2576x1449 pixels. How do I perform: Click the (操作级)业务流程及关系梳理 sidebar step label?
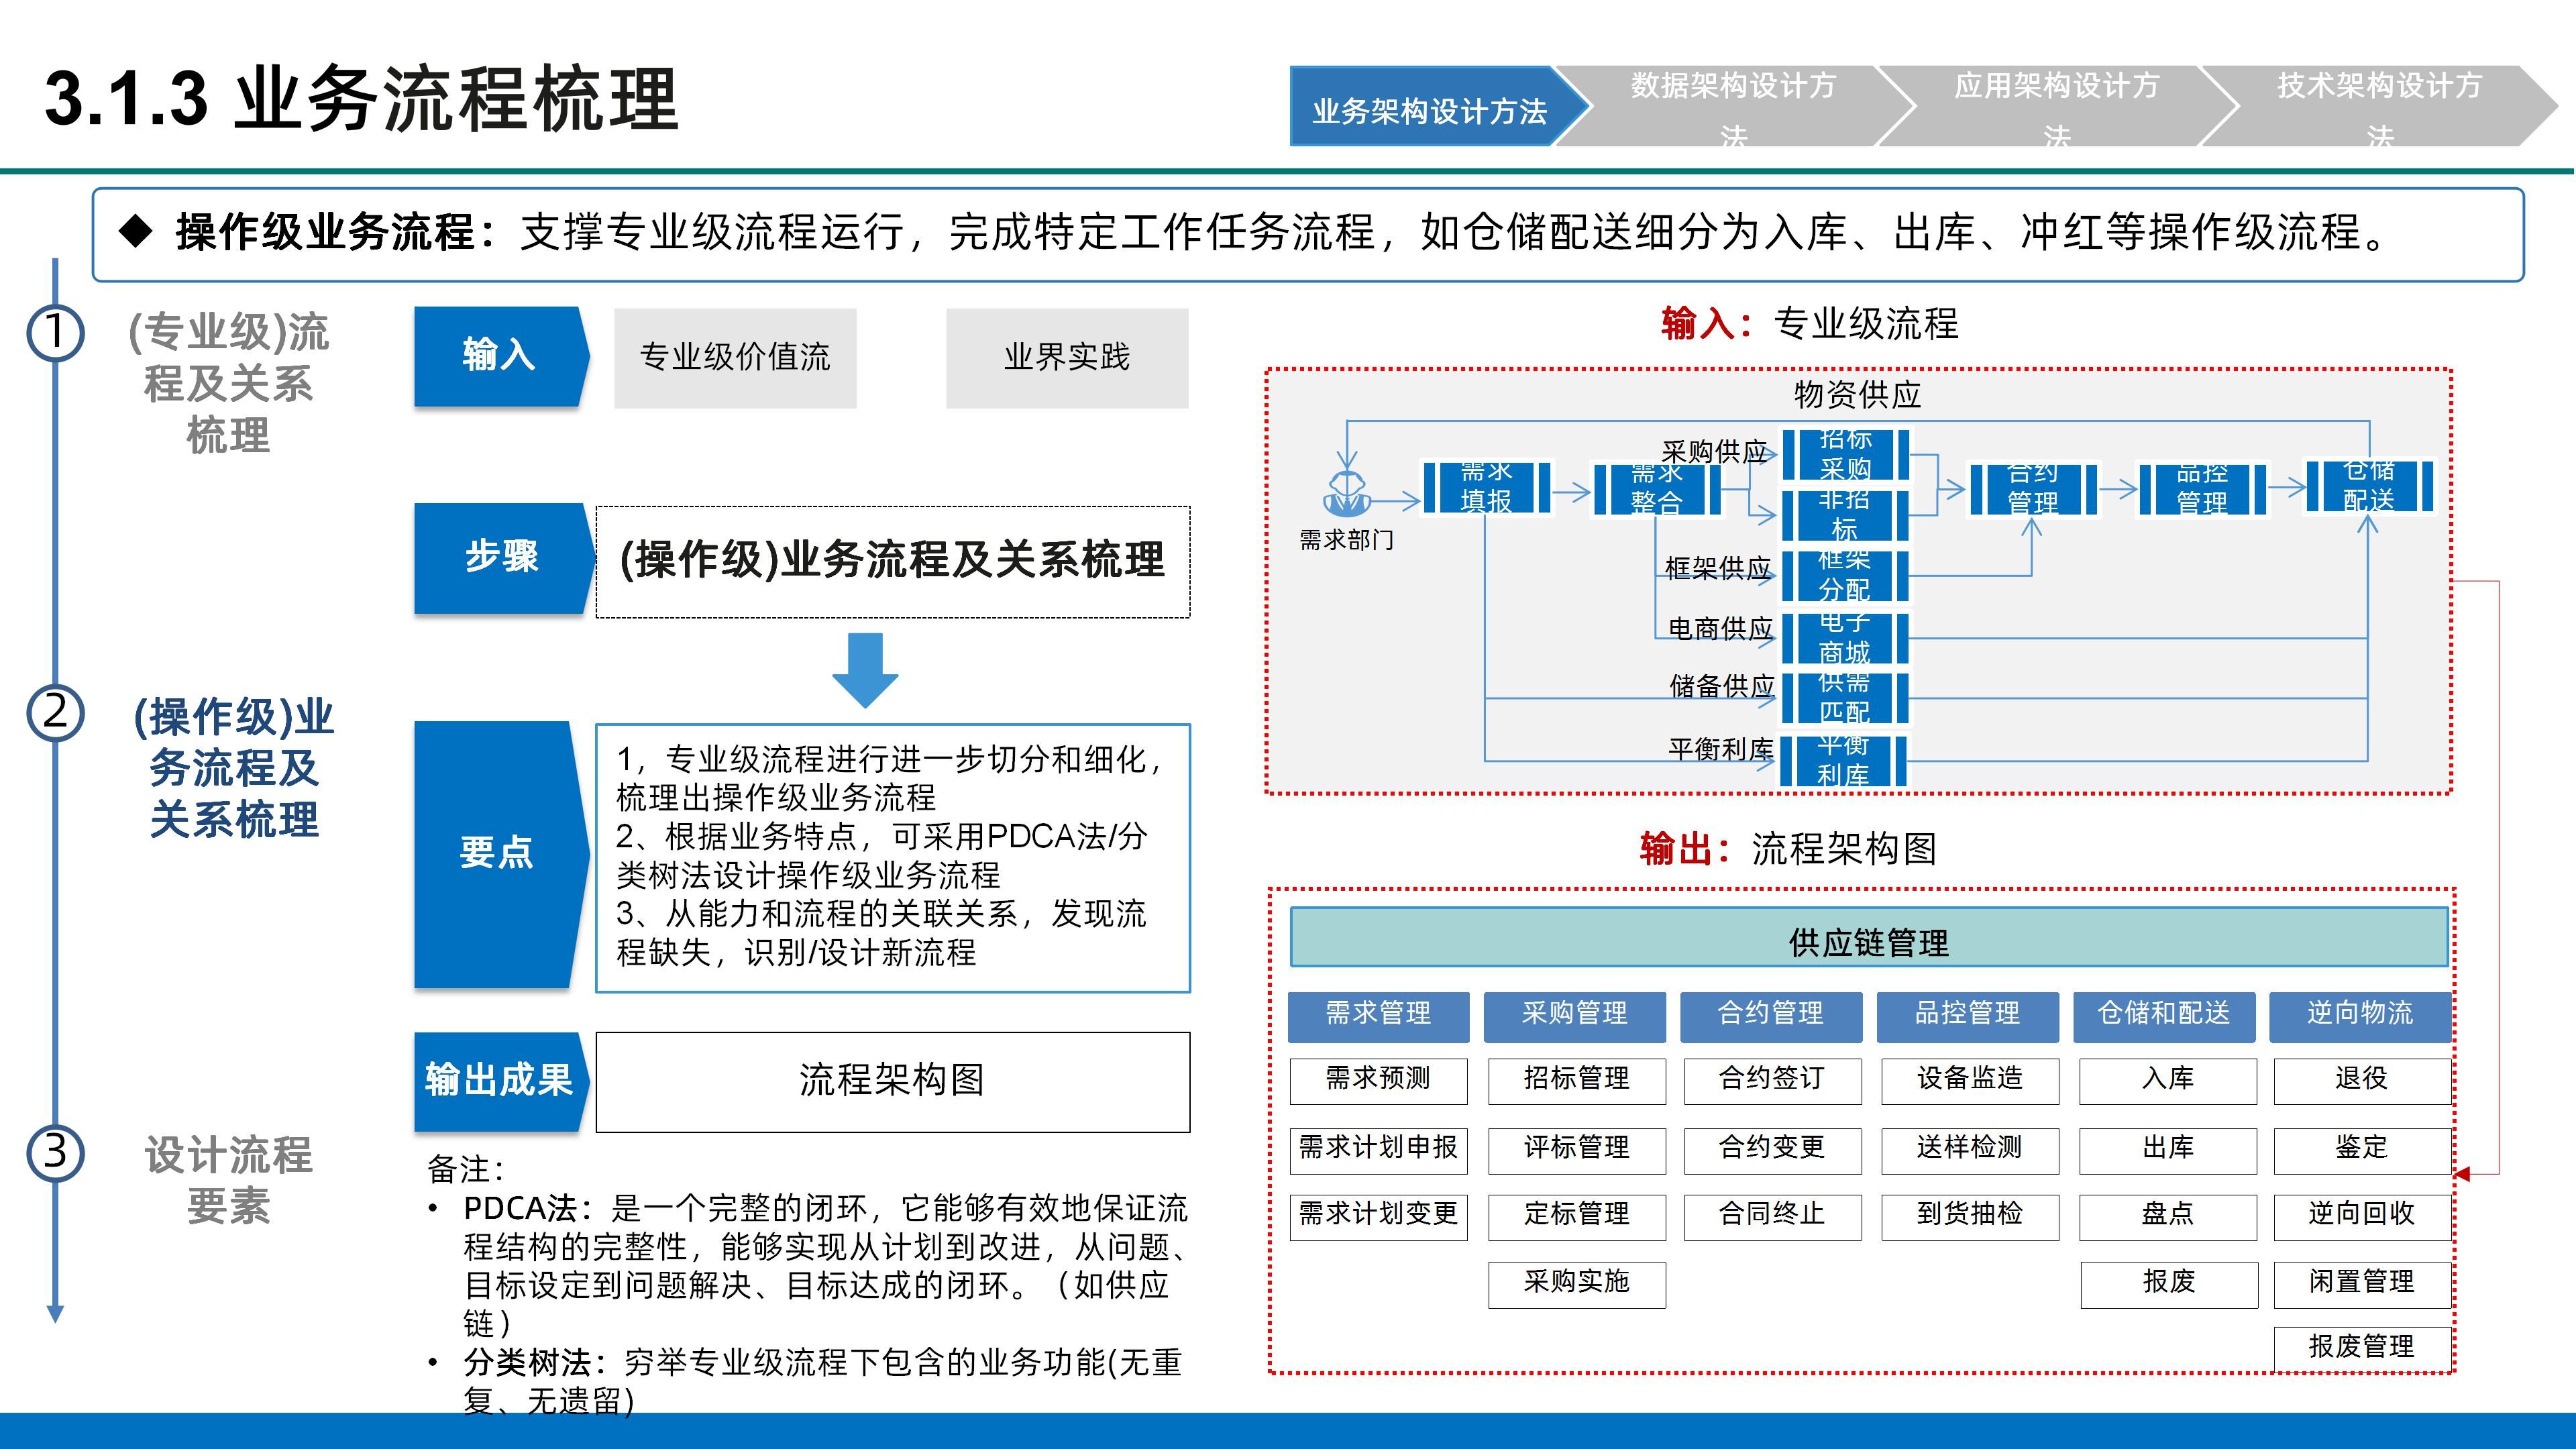coord(233,768)
